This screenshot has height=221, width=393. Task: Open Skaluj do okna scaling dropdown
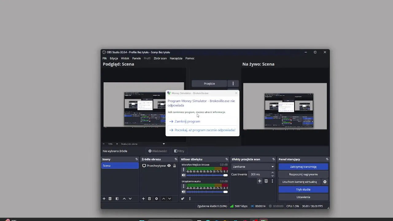pos(143,144)
